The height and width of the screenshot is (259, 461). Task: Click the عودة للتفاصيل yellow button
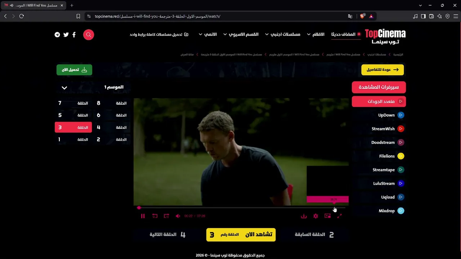(x=382, y=70)
